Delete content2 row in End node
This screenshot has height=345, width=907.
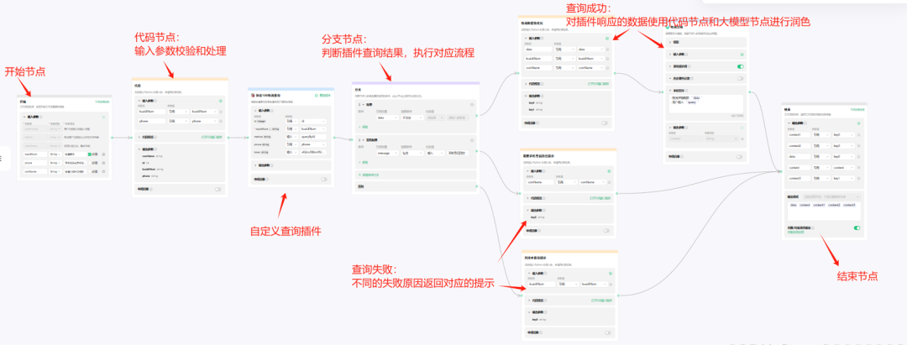coord(858,145)
